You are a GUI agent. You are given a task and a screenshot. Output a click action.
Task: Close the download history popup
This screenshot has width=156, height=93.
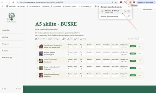click(129, 7)
